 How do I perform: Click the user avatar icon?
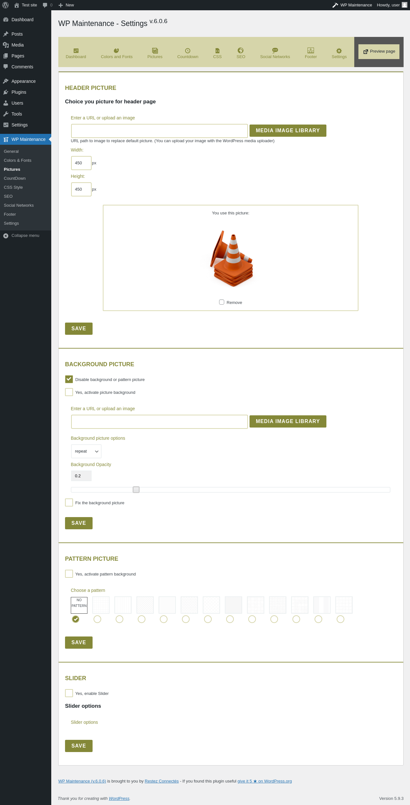(x=405, y=5)
